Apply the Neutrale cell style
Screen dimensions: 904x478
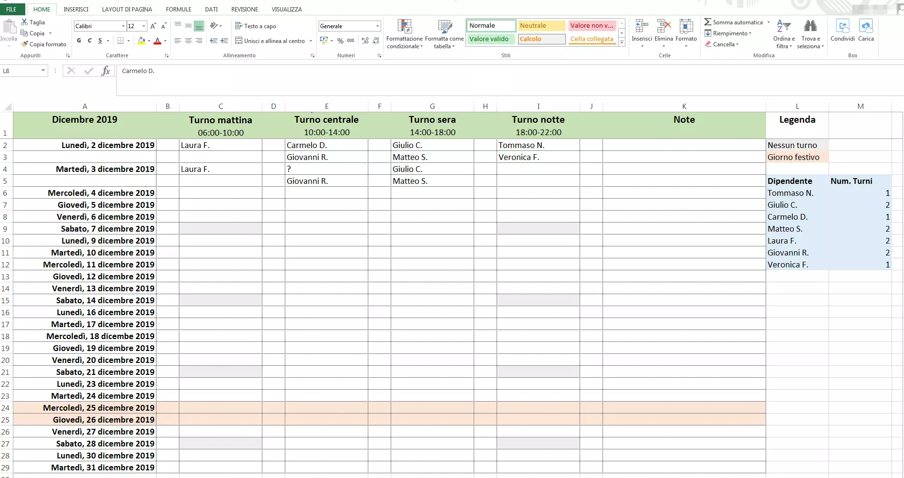click(x=541, y=25)
